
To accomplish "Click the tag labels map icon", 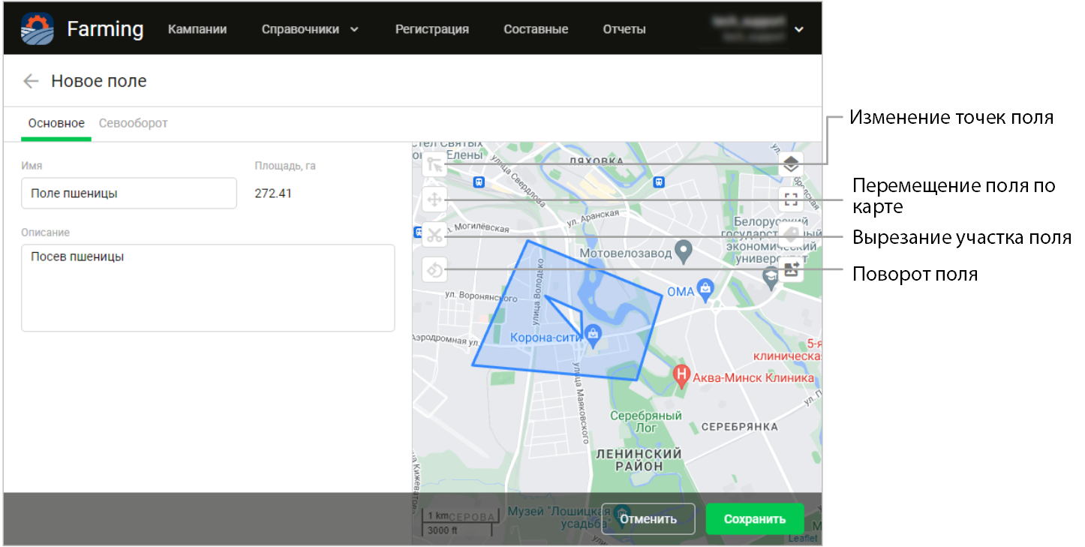I will 791,235.
